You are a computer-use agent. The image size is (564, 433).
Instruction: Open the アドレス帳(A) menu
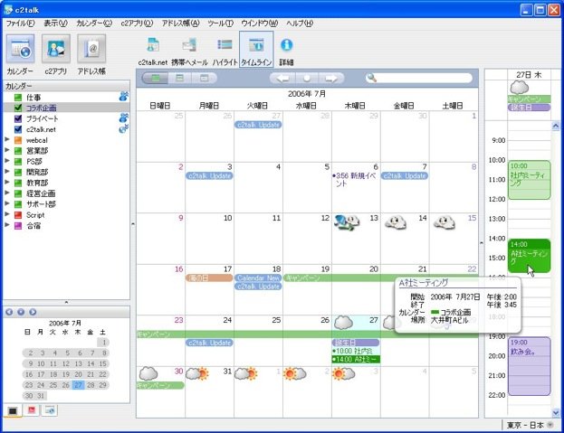point(180,24)
